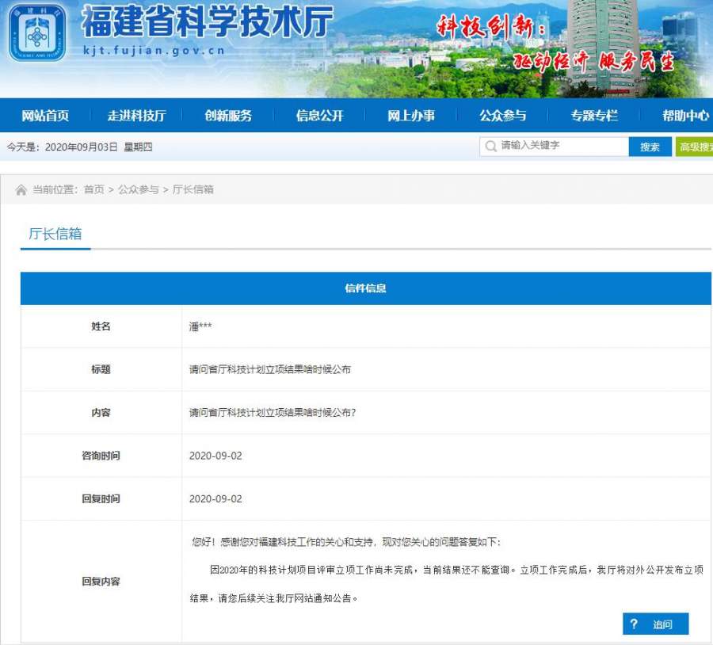Screen dimensions: 713x645
Task: Open 帮助中心 in the nav bar
Action: click(x=685, y=116)
